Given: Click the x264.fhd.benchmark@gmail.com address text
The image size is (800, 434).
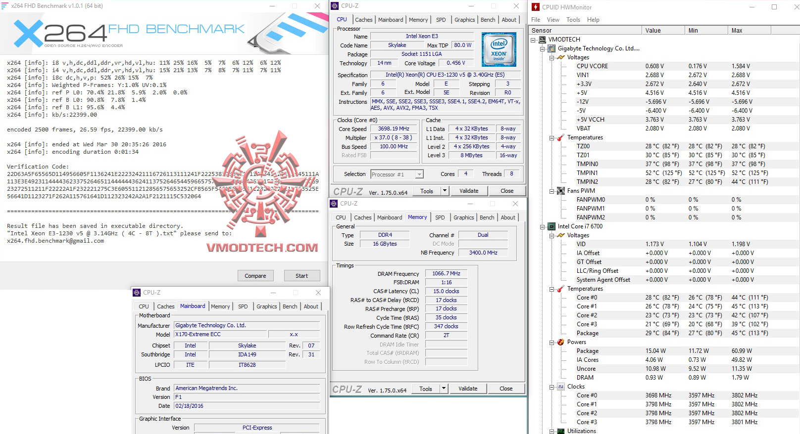Looking at the screenshot, I should [x=55, y=241].
